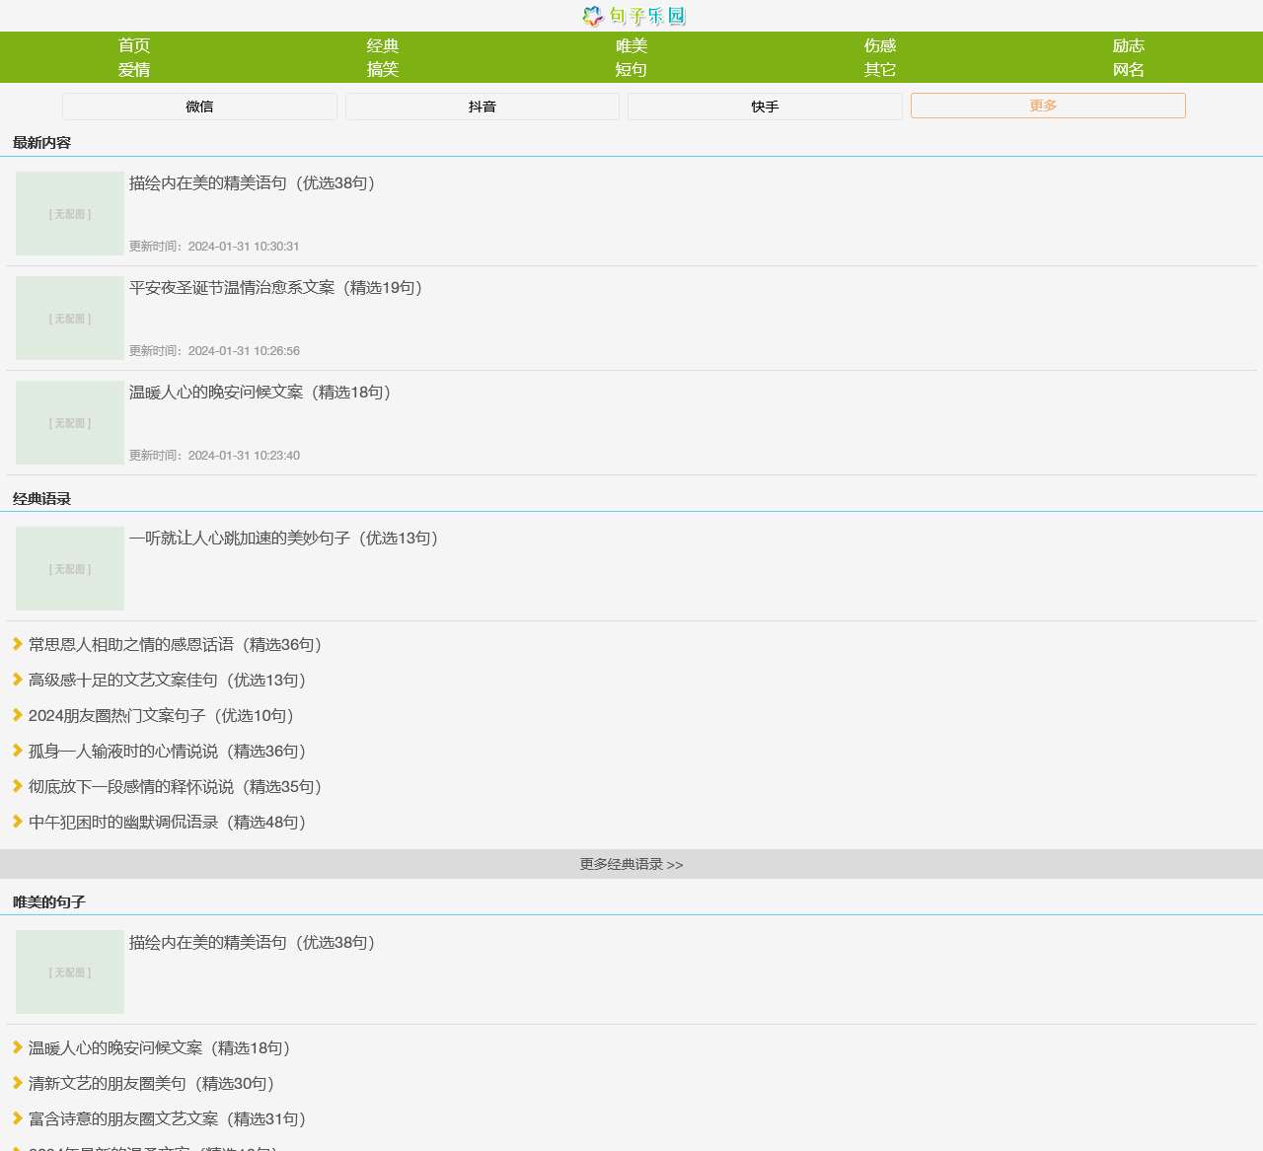This screenshot has height=1151, width=1263.
Task: Open the 励志 category
Action: coord(1128,45)
